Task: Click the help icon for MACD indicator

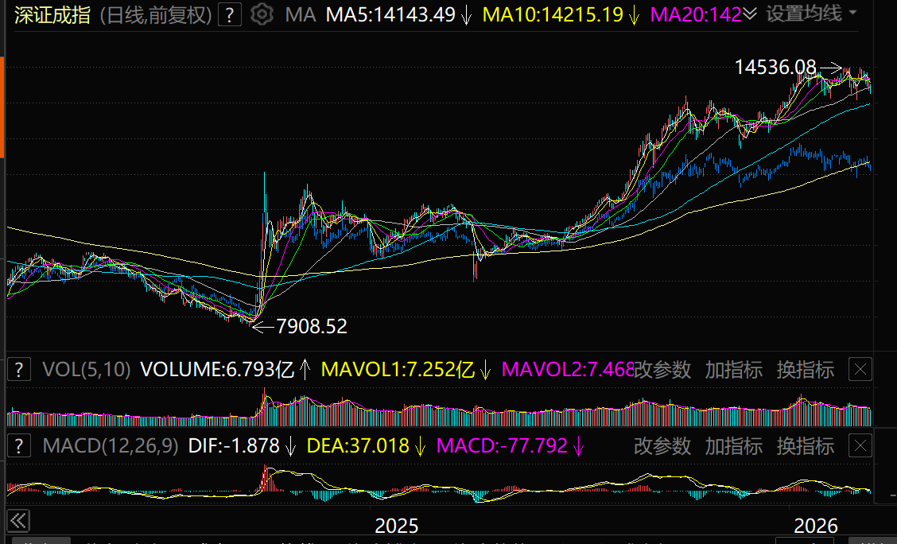Action: 19,445
